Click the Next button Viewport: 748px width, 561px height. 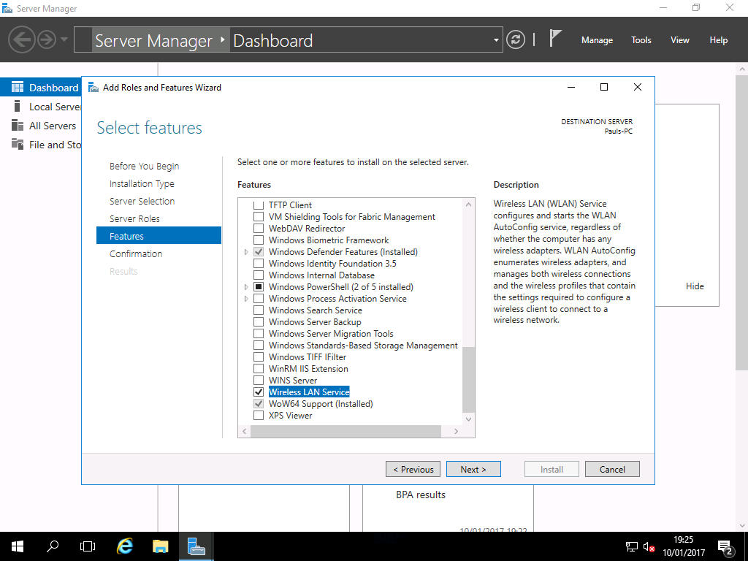tap(473, 470)
